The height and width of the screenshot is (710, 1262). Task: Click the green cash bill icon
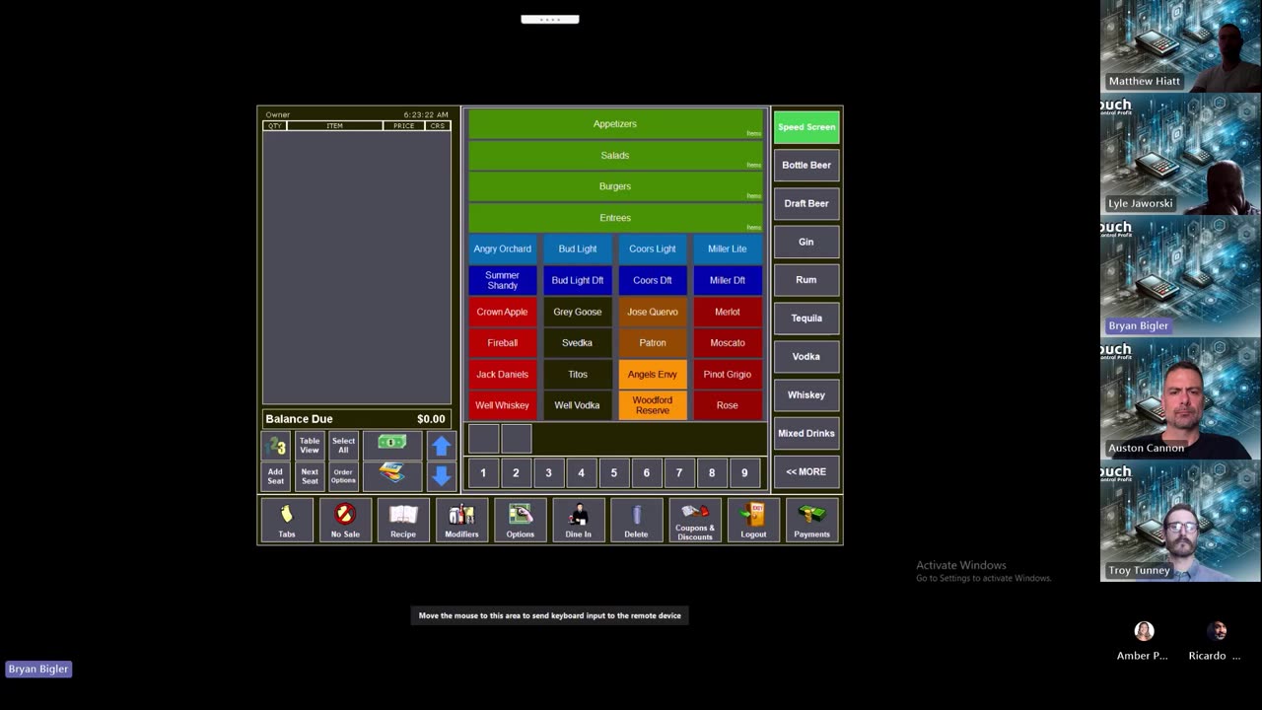coord(392,444)
